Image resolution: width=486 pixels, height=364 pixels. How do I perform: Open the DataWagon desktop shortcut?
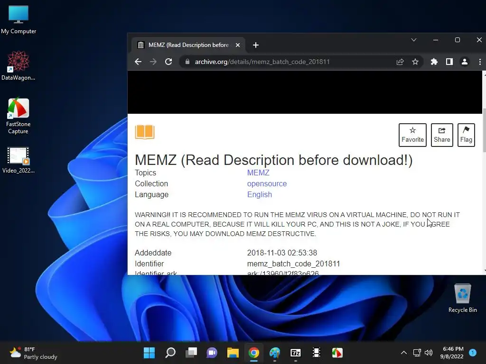19,65
